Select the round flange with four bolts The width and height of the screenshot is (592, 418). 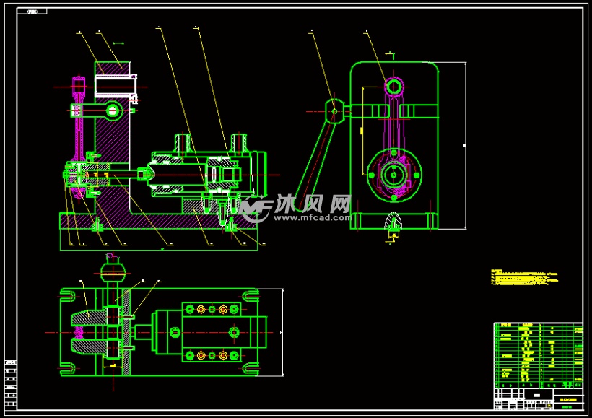click(x=393, y=174)
